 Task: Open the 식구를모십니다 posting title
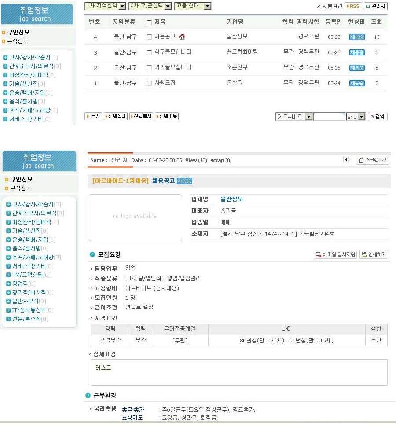173,52
